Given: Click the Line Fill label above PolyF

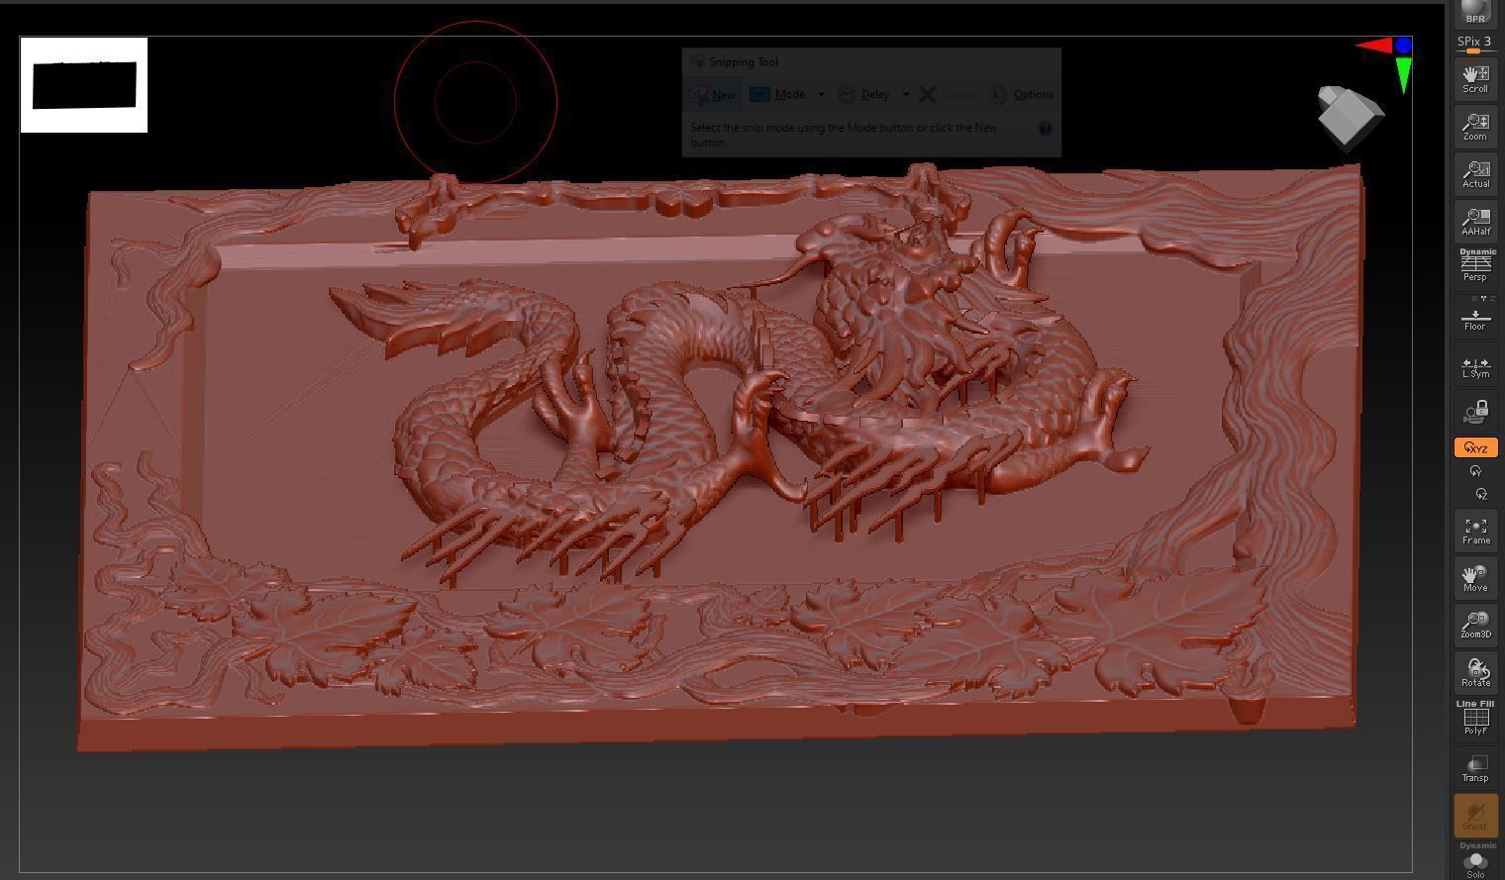Looking at the screenshot, I should click(x=1475, y=704).
